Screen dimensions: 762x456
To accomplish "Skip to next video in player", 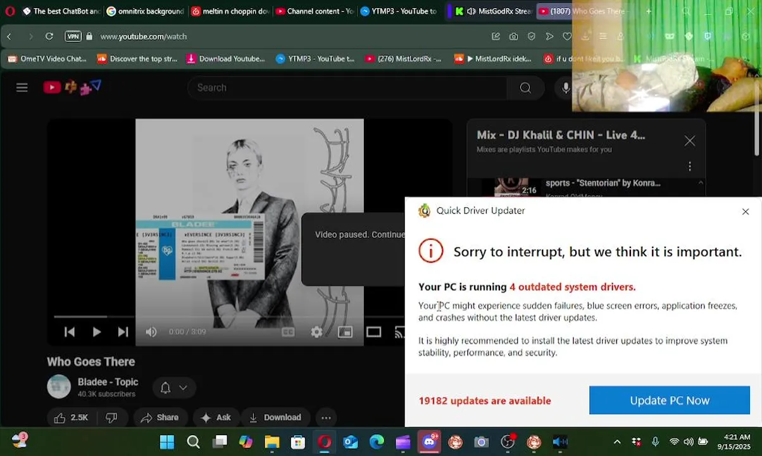I will coord(123,332).
